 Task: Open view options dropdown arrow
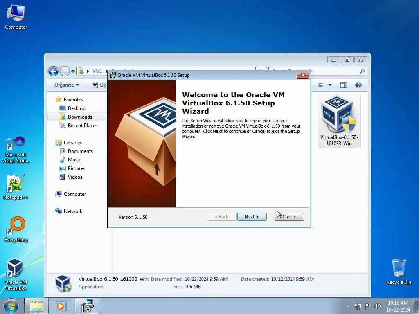coord(330,85)
